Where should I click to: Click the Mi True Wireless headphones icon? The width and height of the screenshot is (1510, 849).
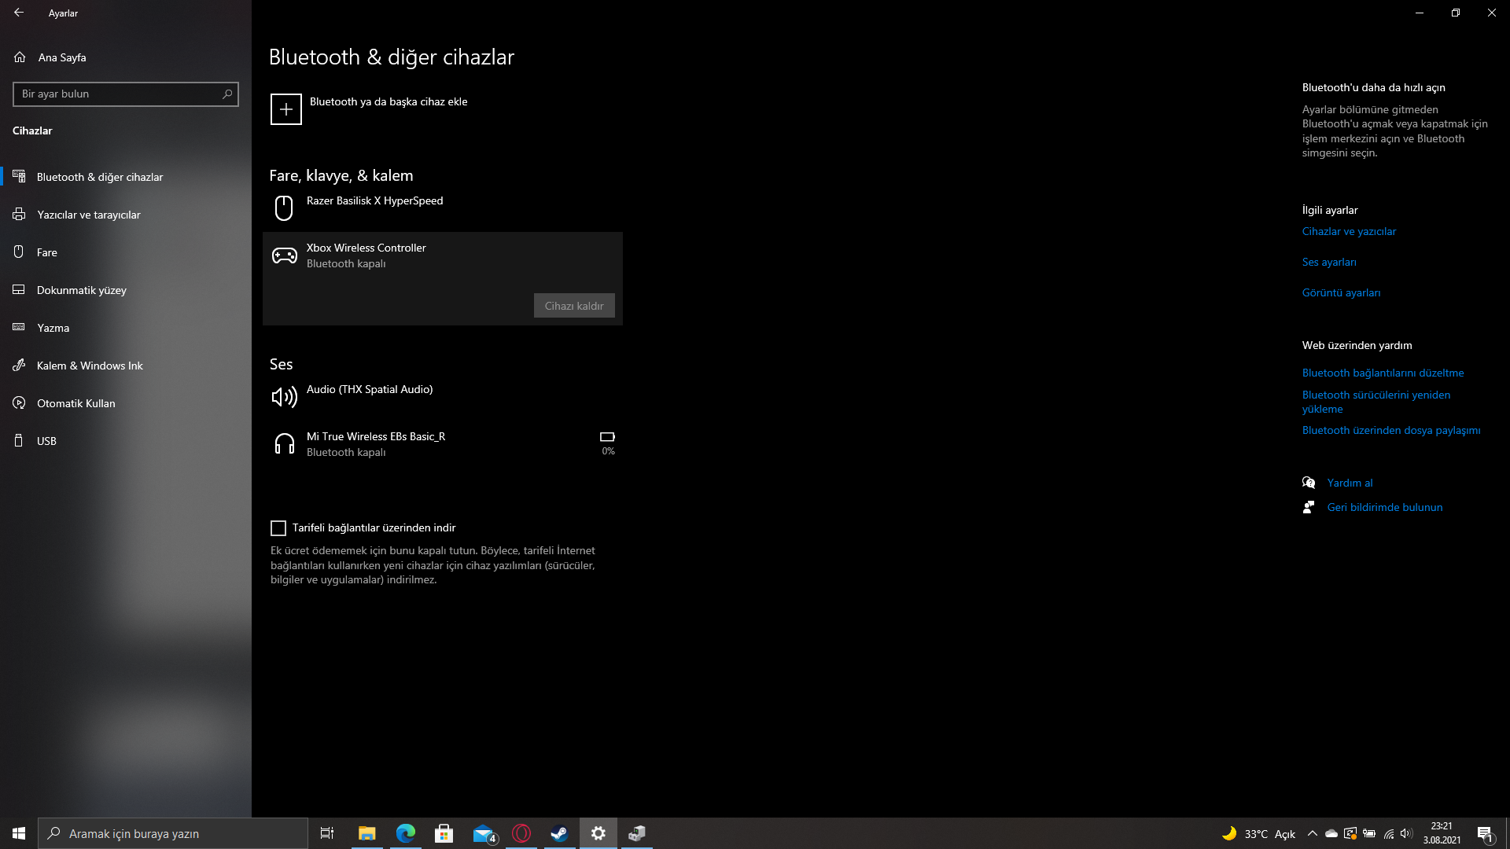tap(284, 444)
